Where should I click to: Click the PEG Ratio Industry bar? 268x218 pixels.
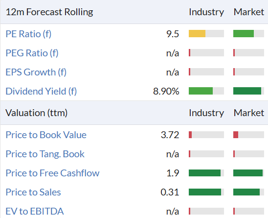pyautogui.click(x=206, y=53)
